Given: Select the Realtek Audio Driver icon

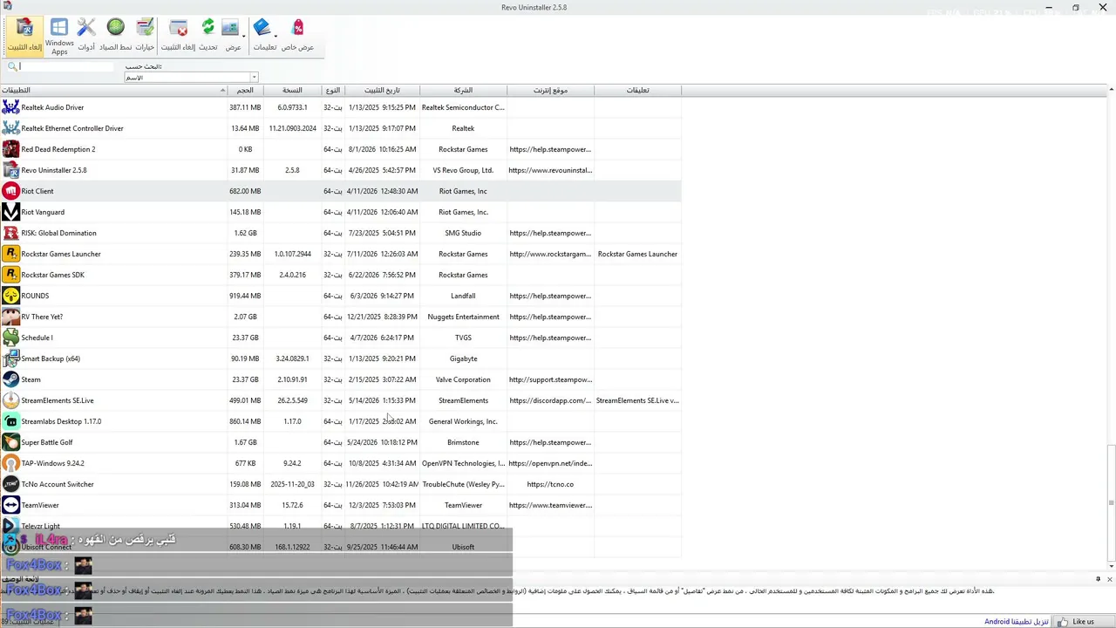Looking at the screenshot, I should [10, 107].
